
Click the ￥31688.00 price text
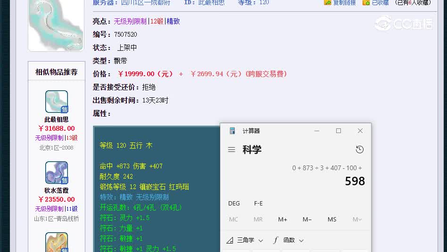(57, 128)
